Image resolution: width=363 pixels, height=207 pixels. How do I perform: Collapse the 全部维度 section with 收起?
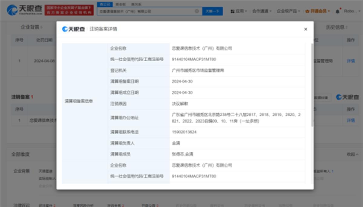coord(352,154)
